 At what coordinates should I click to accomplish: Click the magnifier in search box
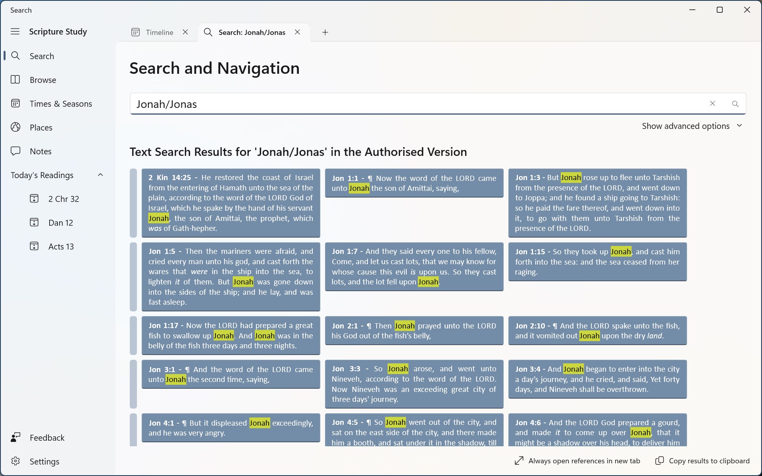coord(735,104)
